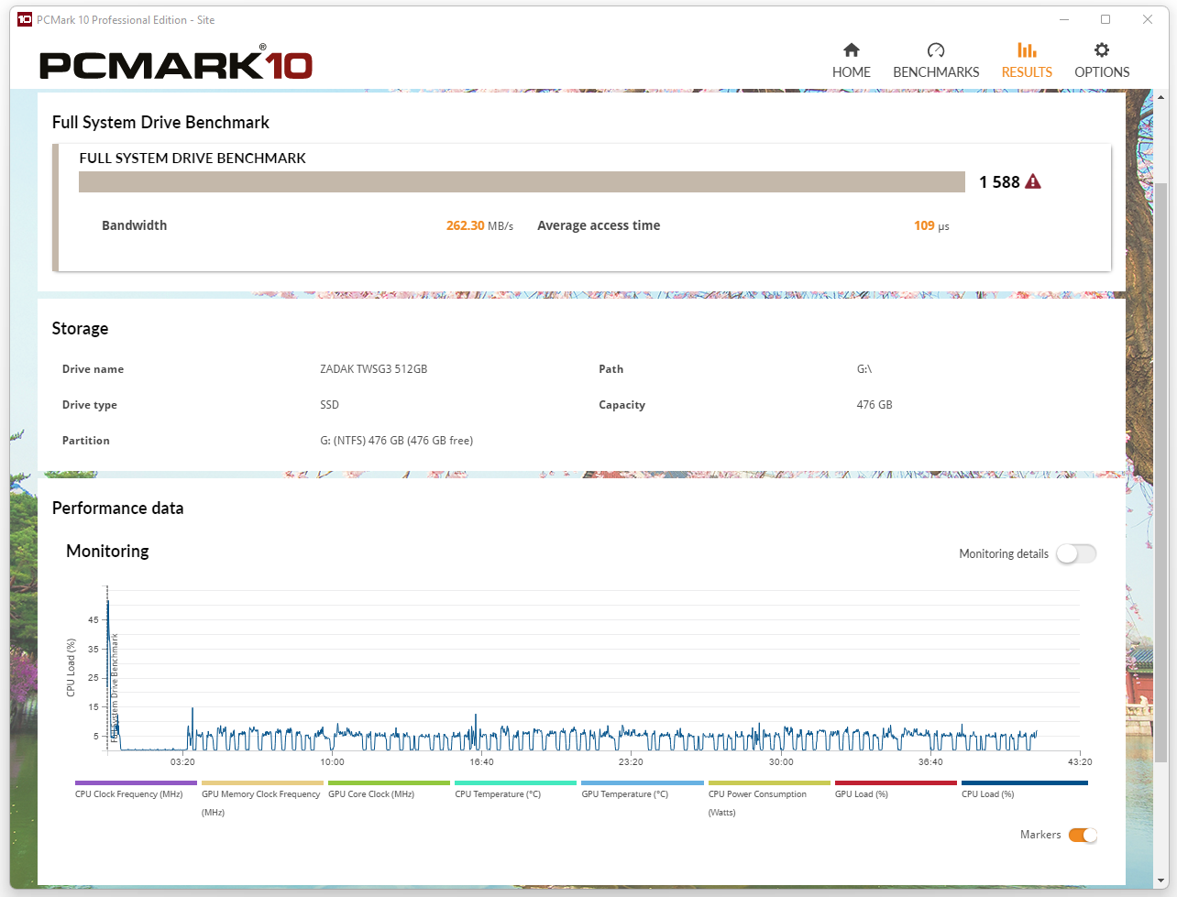Open the Home section
The width and height of the screenshot is (1177, 897).
point(851,60)
